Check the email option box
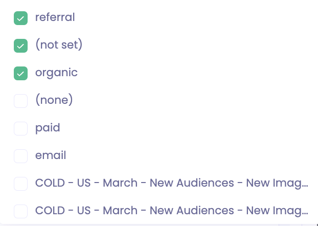318x226 pixels. click(20, 156)
